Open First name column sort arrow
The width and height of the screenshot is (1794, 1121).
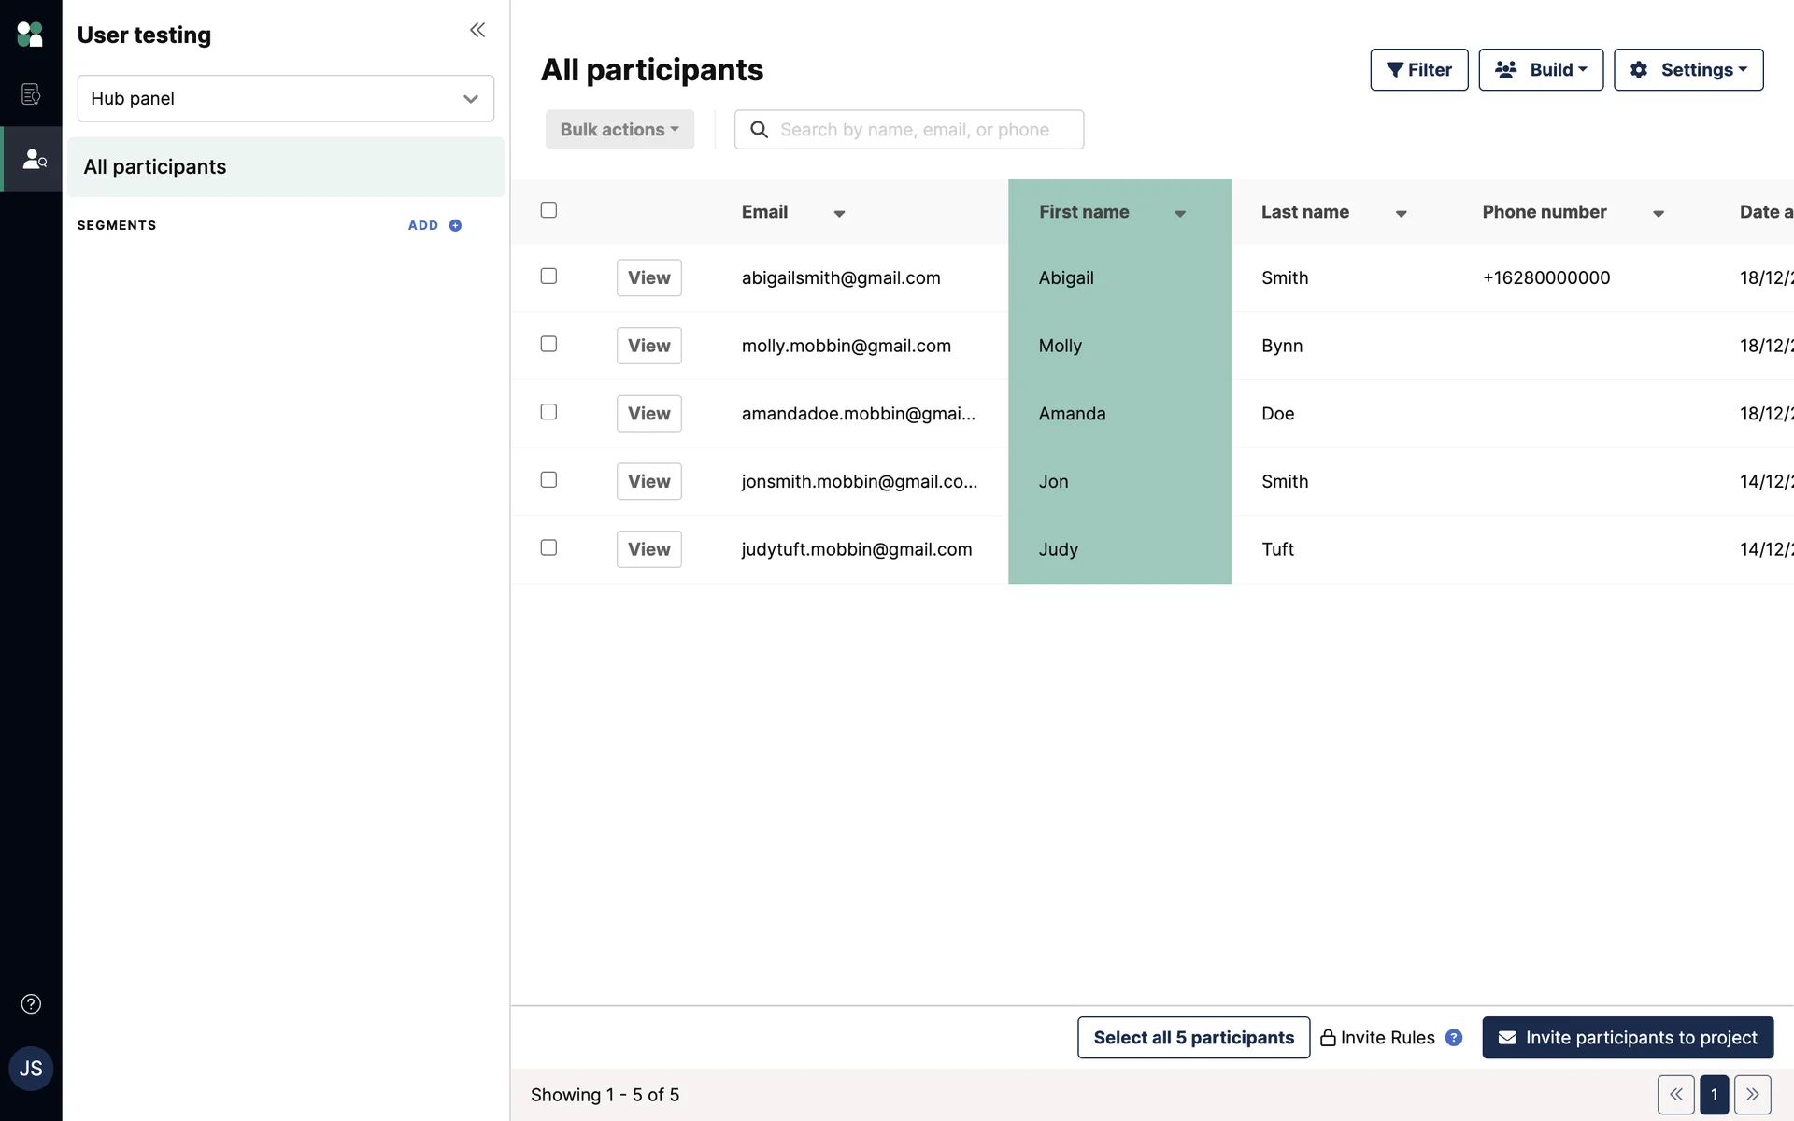point(1180,214)
